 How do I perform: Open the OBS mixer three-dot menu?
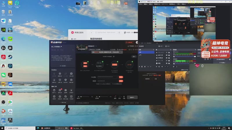tap(177, 67)
